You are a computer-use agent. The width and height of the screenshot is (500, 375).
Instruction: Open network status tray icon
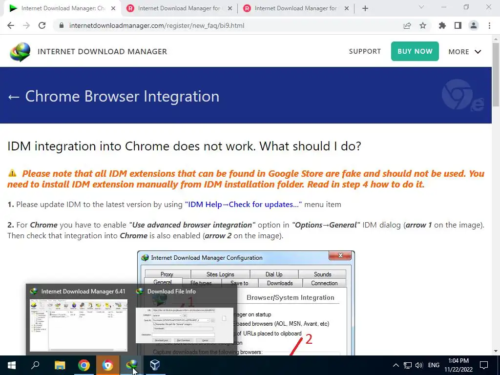[408, 365]
